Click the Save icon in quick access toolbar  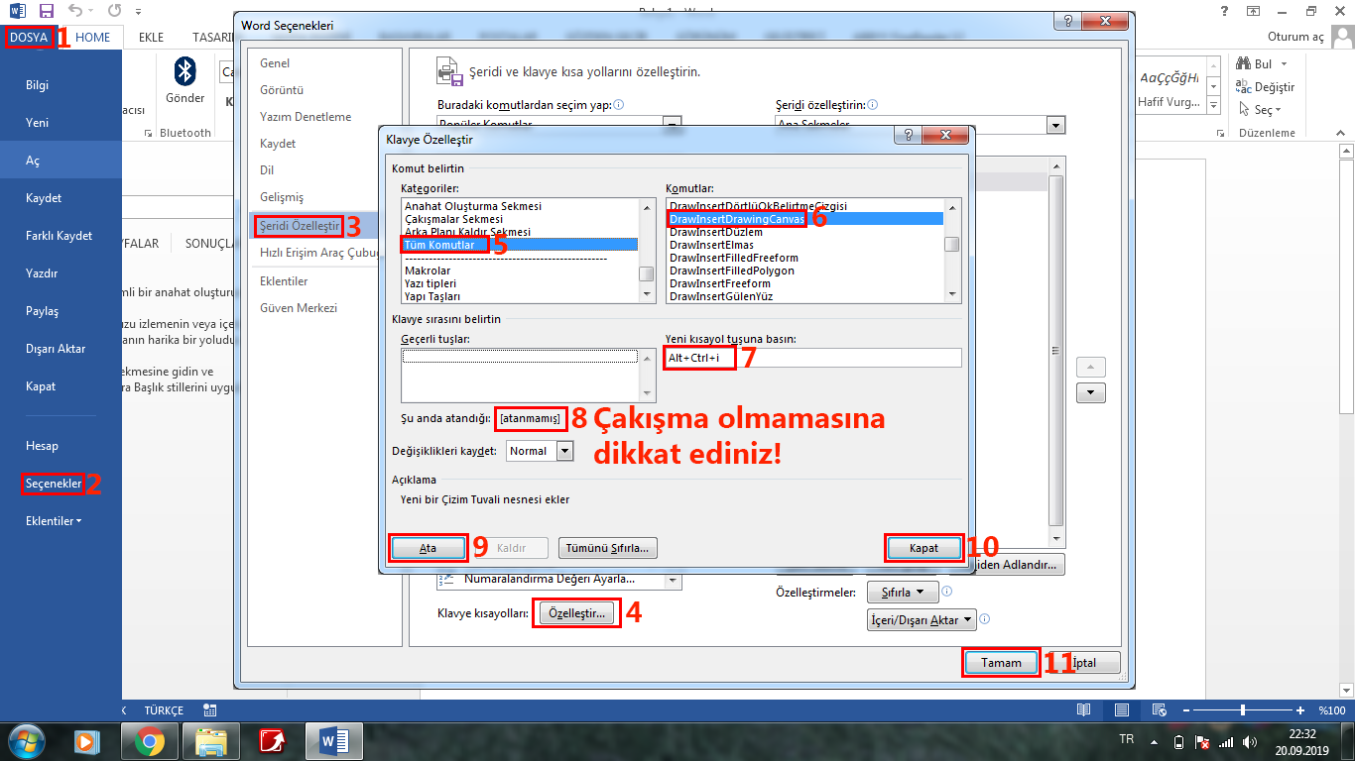click(46, 11)
